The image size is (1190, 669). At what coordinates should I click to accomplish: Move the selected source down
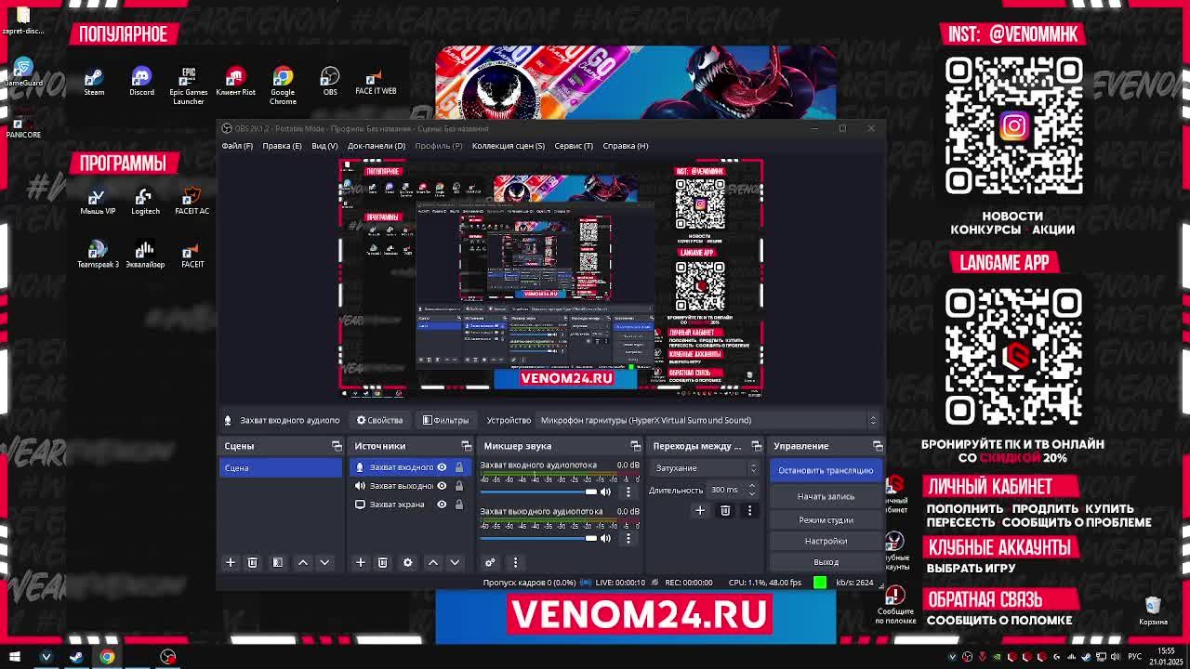point(455,562)
